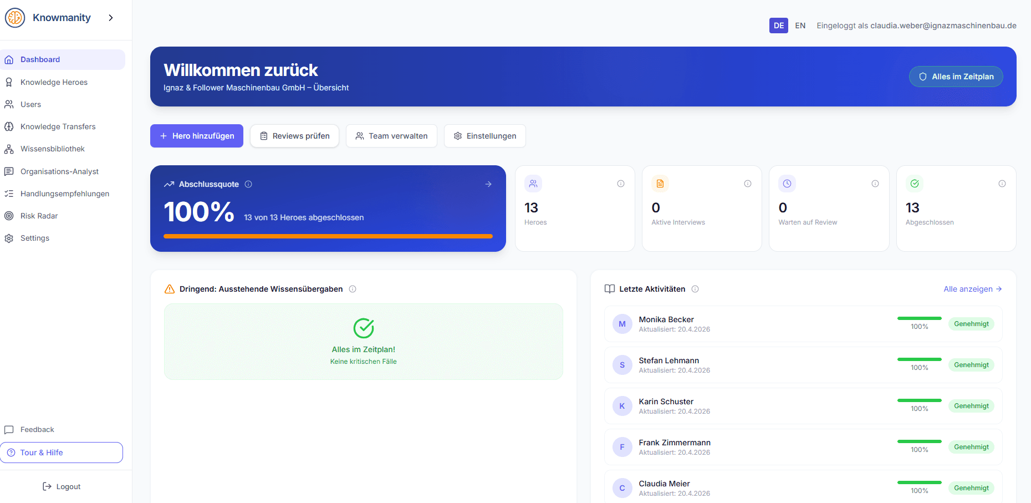Click the info icon on Aktive Interviews card
The width and height of the screenshot is (1031, 503).
[x=748, y=184]
